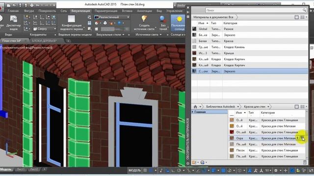
Task: Click the search magnifier in the materials browser
Action: point(304,10)
